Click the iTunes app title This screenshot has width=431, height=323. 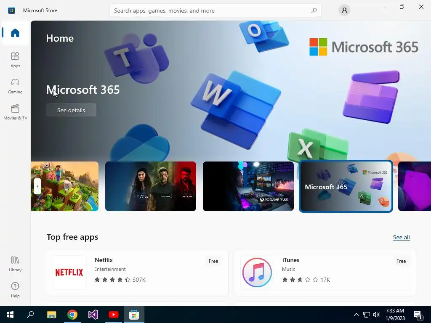click(x=290, y=260)
